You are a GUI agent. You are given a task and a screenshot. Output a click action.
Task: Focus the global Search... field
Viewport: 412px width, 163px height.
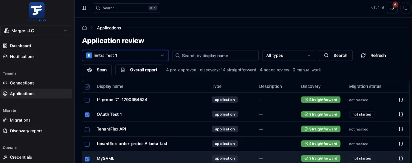tap(127, 8)
